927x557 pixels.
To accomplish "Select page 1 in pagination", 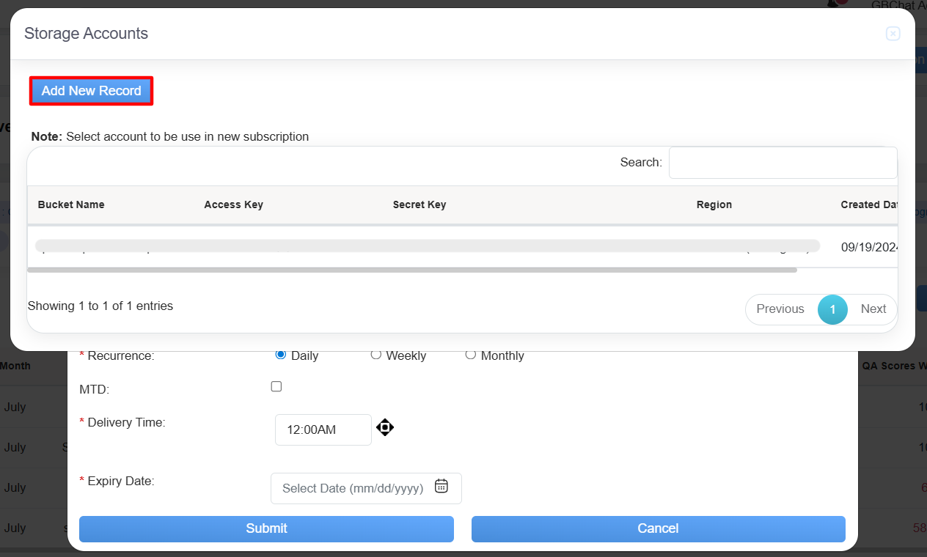I will pyautogui.click(x=832, y=309).
